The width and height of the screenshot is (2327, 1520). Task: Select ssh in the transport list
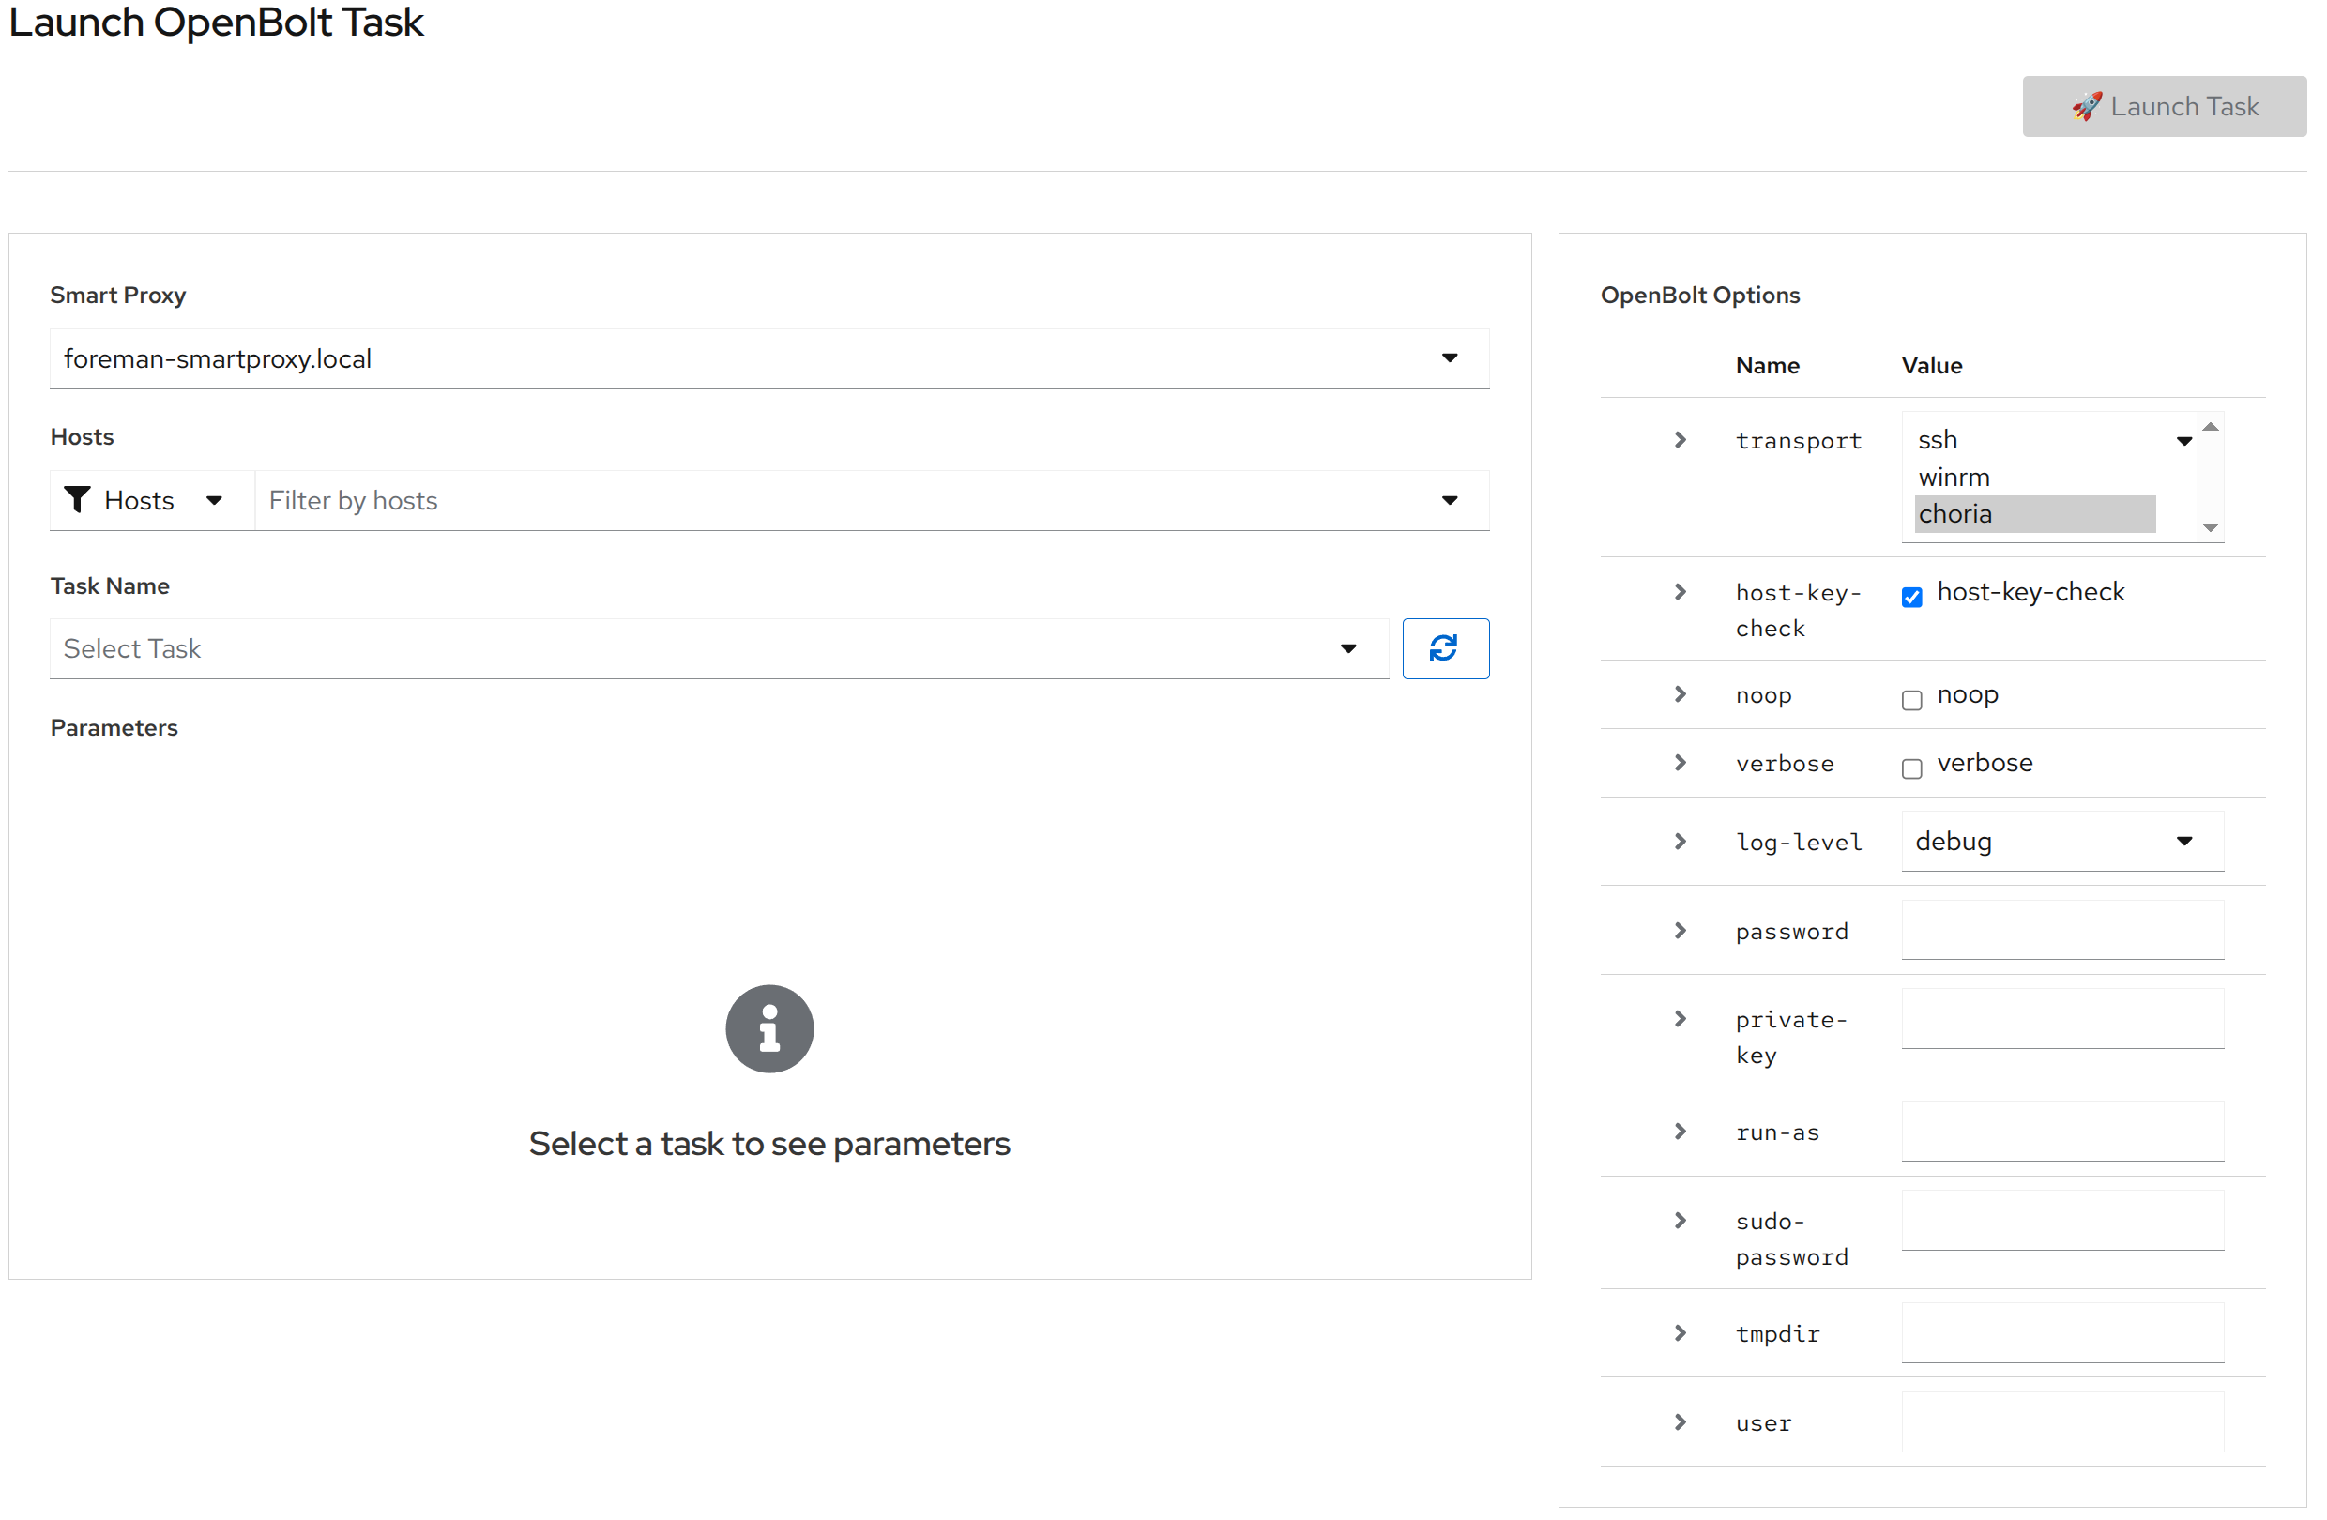point(2034,440)
